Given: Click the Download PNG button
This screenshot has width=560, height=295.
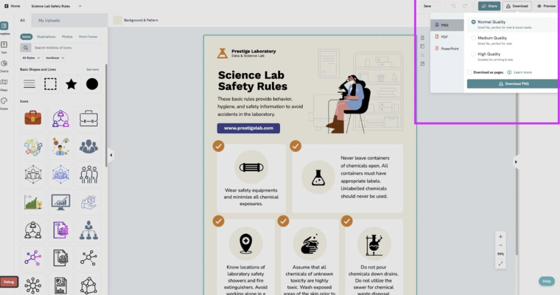Looking at the screenshot, I should pyautogui.click(x=512, y=83).
